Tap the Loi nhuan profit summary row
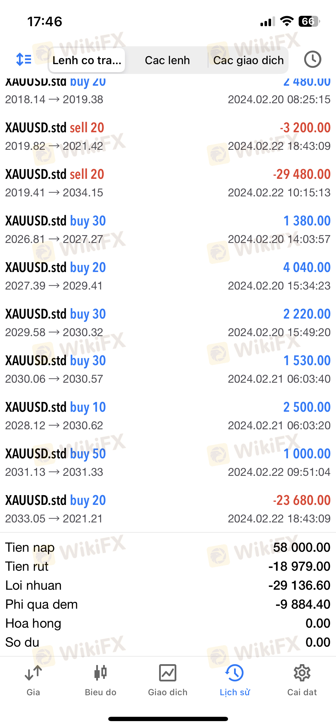The height and width of the screenshot is (728, 336). (168, 585)
